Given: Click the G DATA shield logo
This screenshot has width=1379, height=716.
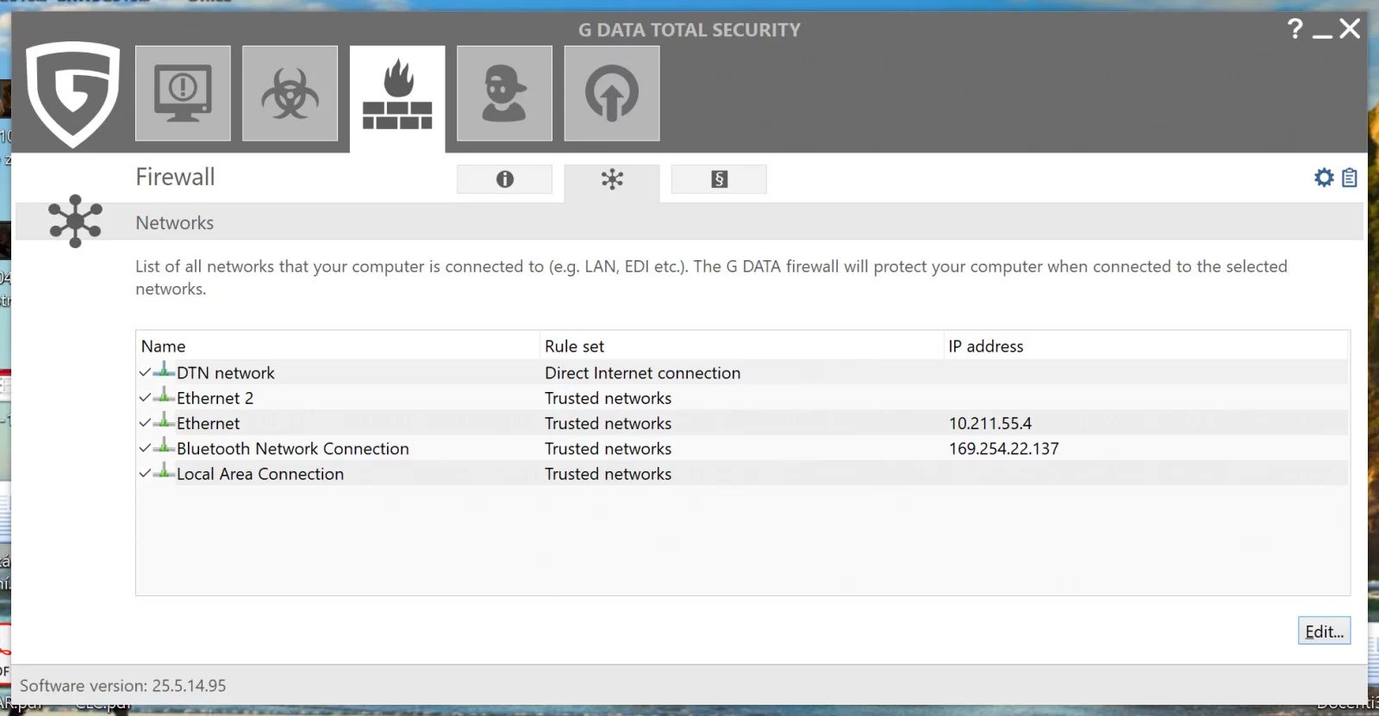Looking at the screenshot, I should 72,93.
